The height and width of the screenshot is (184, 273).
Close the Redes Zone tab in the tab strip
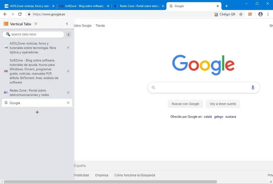[163, 6]
